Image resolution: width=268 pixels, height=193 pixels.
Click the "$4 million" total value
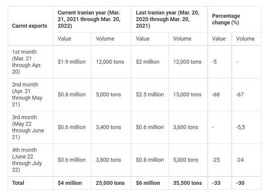tap(68, 183)
